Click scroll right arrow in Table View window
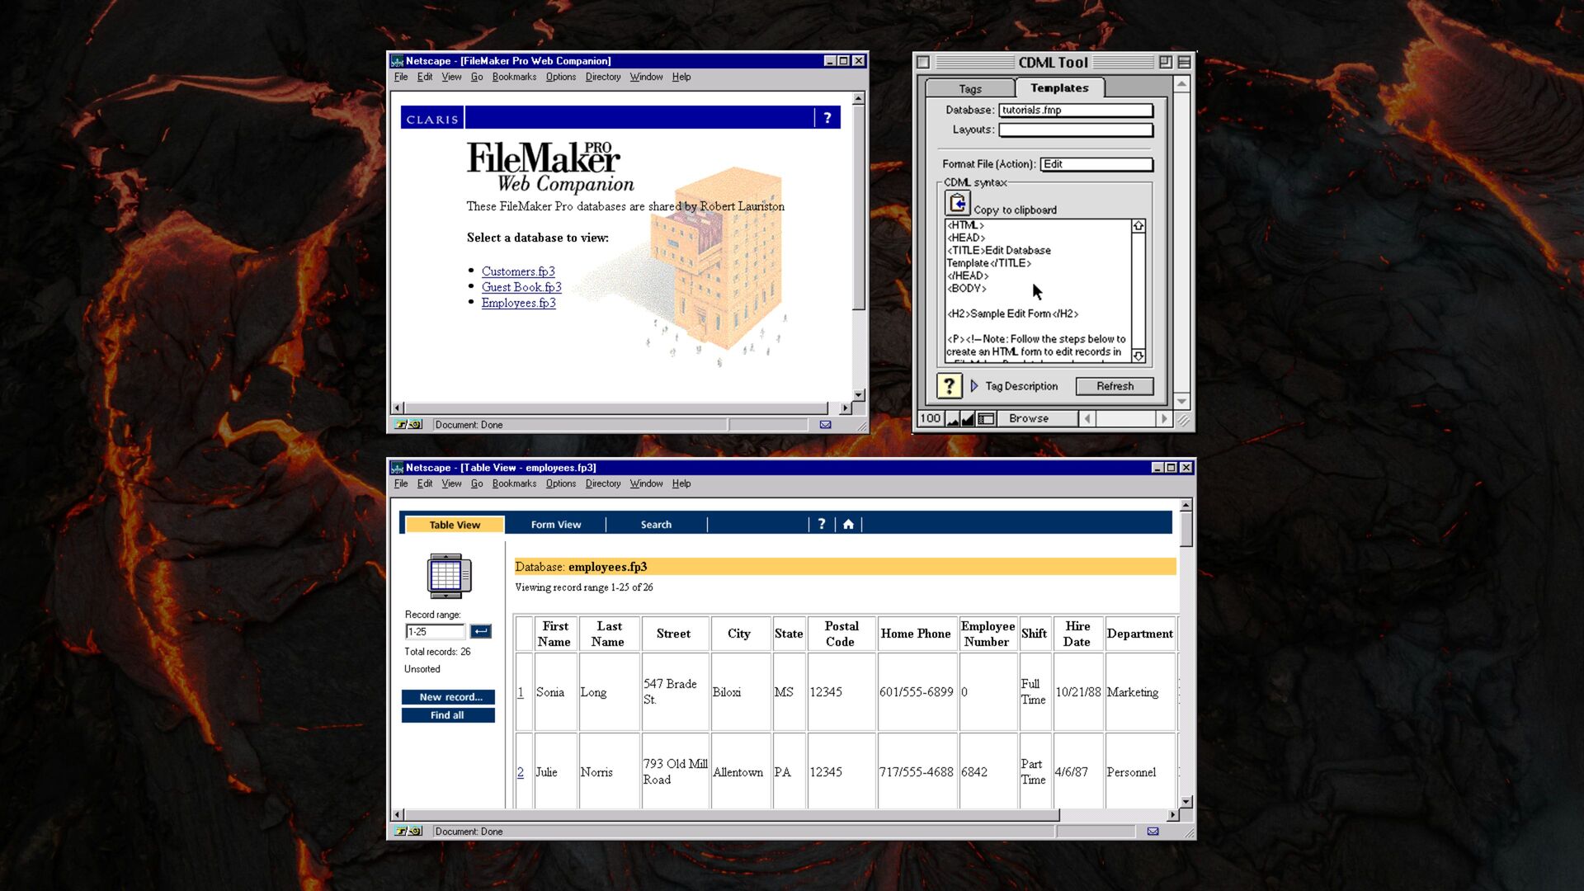Screen dimensions: 1584x891 (1172, 815)
